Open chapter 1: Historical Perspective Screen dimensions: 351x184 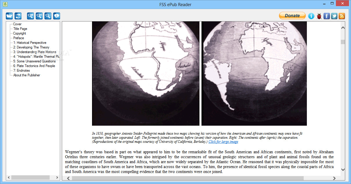tap(30, 43)
